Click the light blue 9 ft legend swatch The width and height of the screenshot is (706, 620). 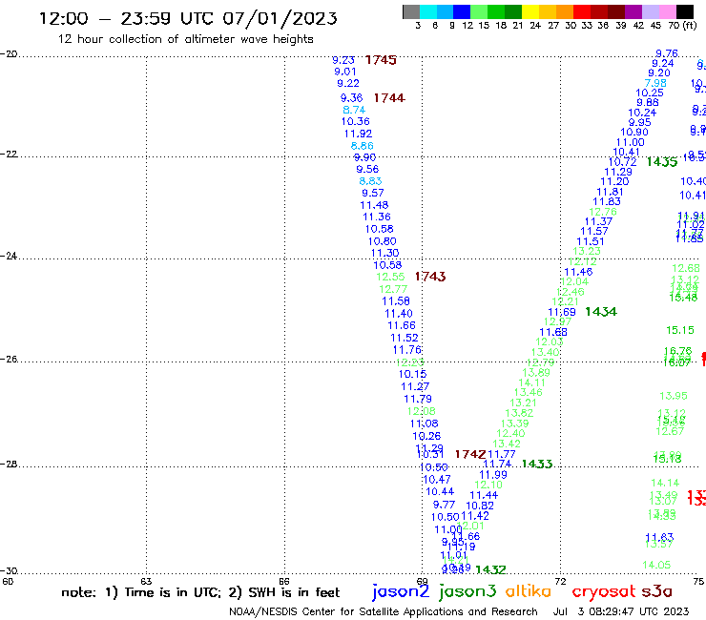(446, 11)
